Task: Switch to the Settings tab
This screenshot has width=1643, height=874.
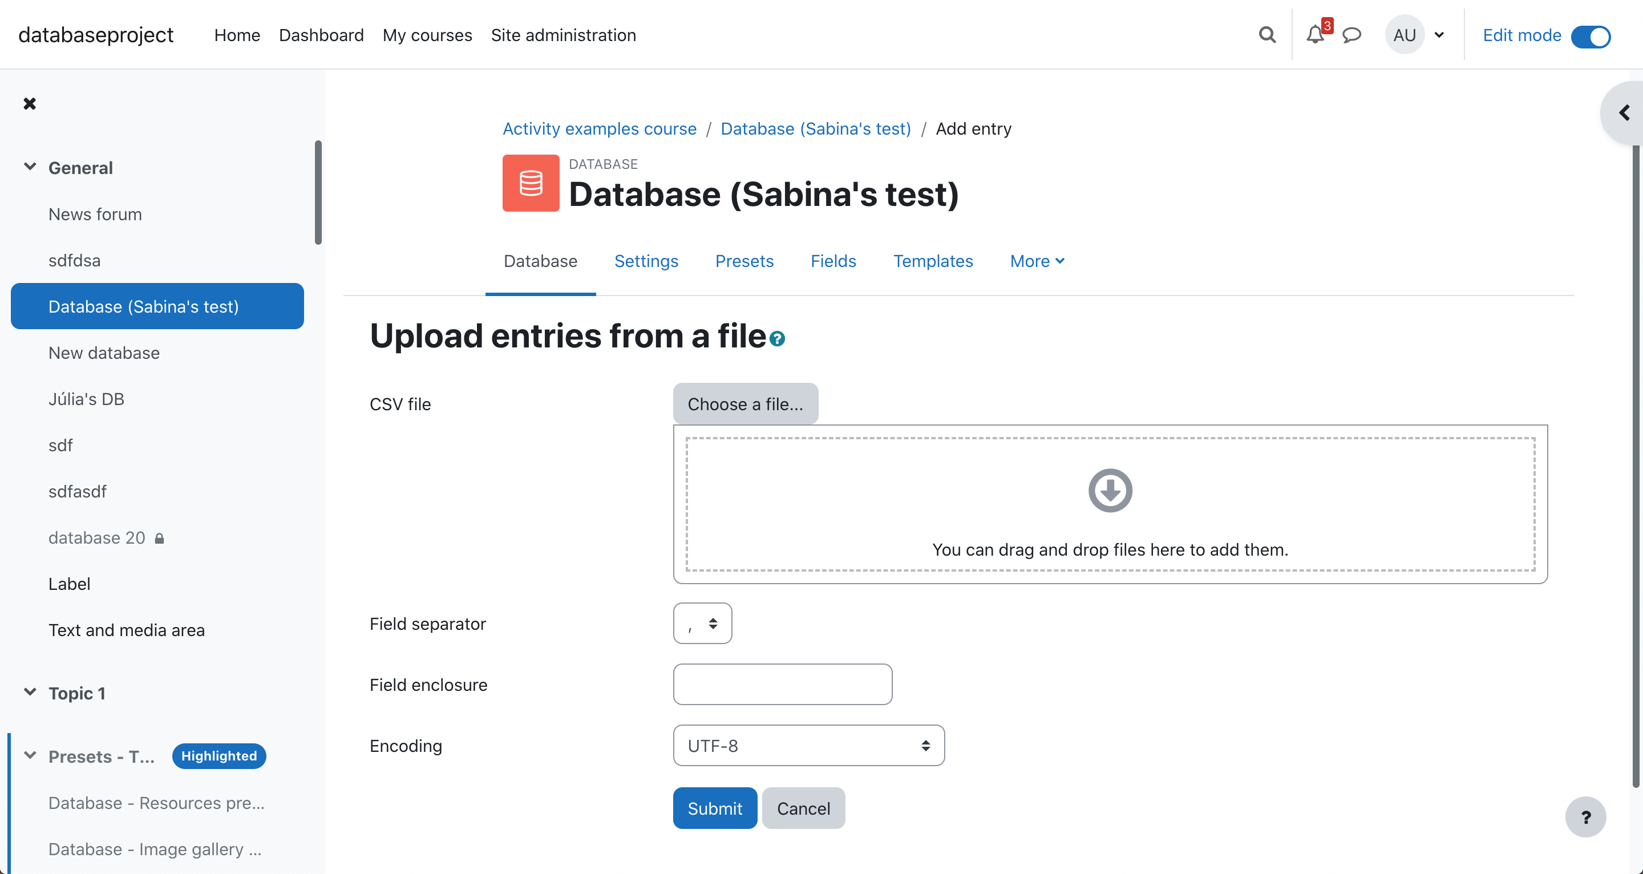Action: 646,261
